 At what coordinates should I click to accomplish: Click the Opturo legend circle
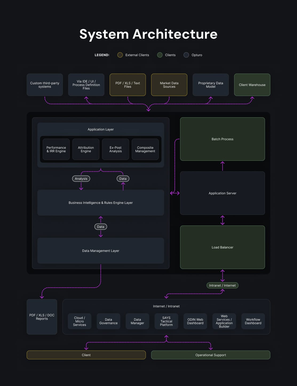(x=186, y=55)
